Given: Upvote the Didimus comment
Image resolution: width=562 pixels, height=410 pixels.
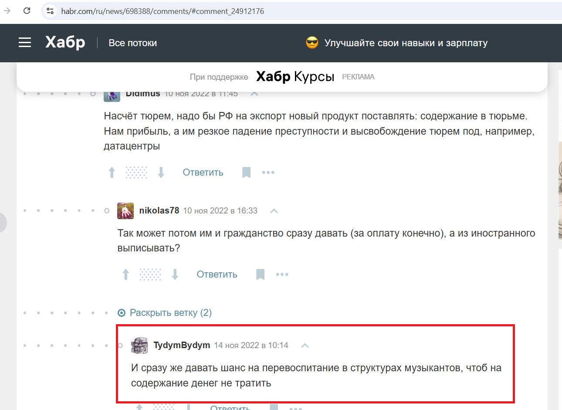Looking at the screenshot, I should (112, 173).
